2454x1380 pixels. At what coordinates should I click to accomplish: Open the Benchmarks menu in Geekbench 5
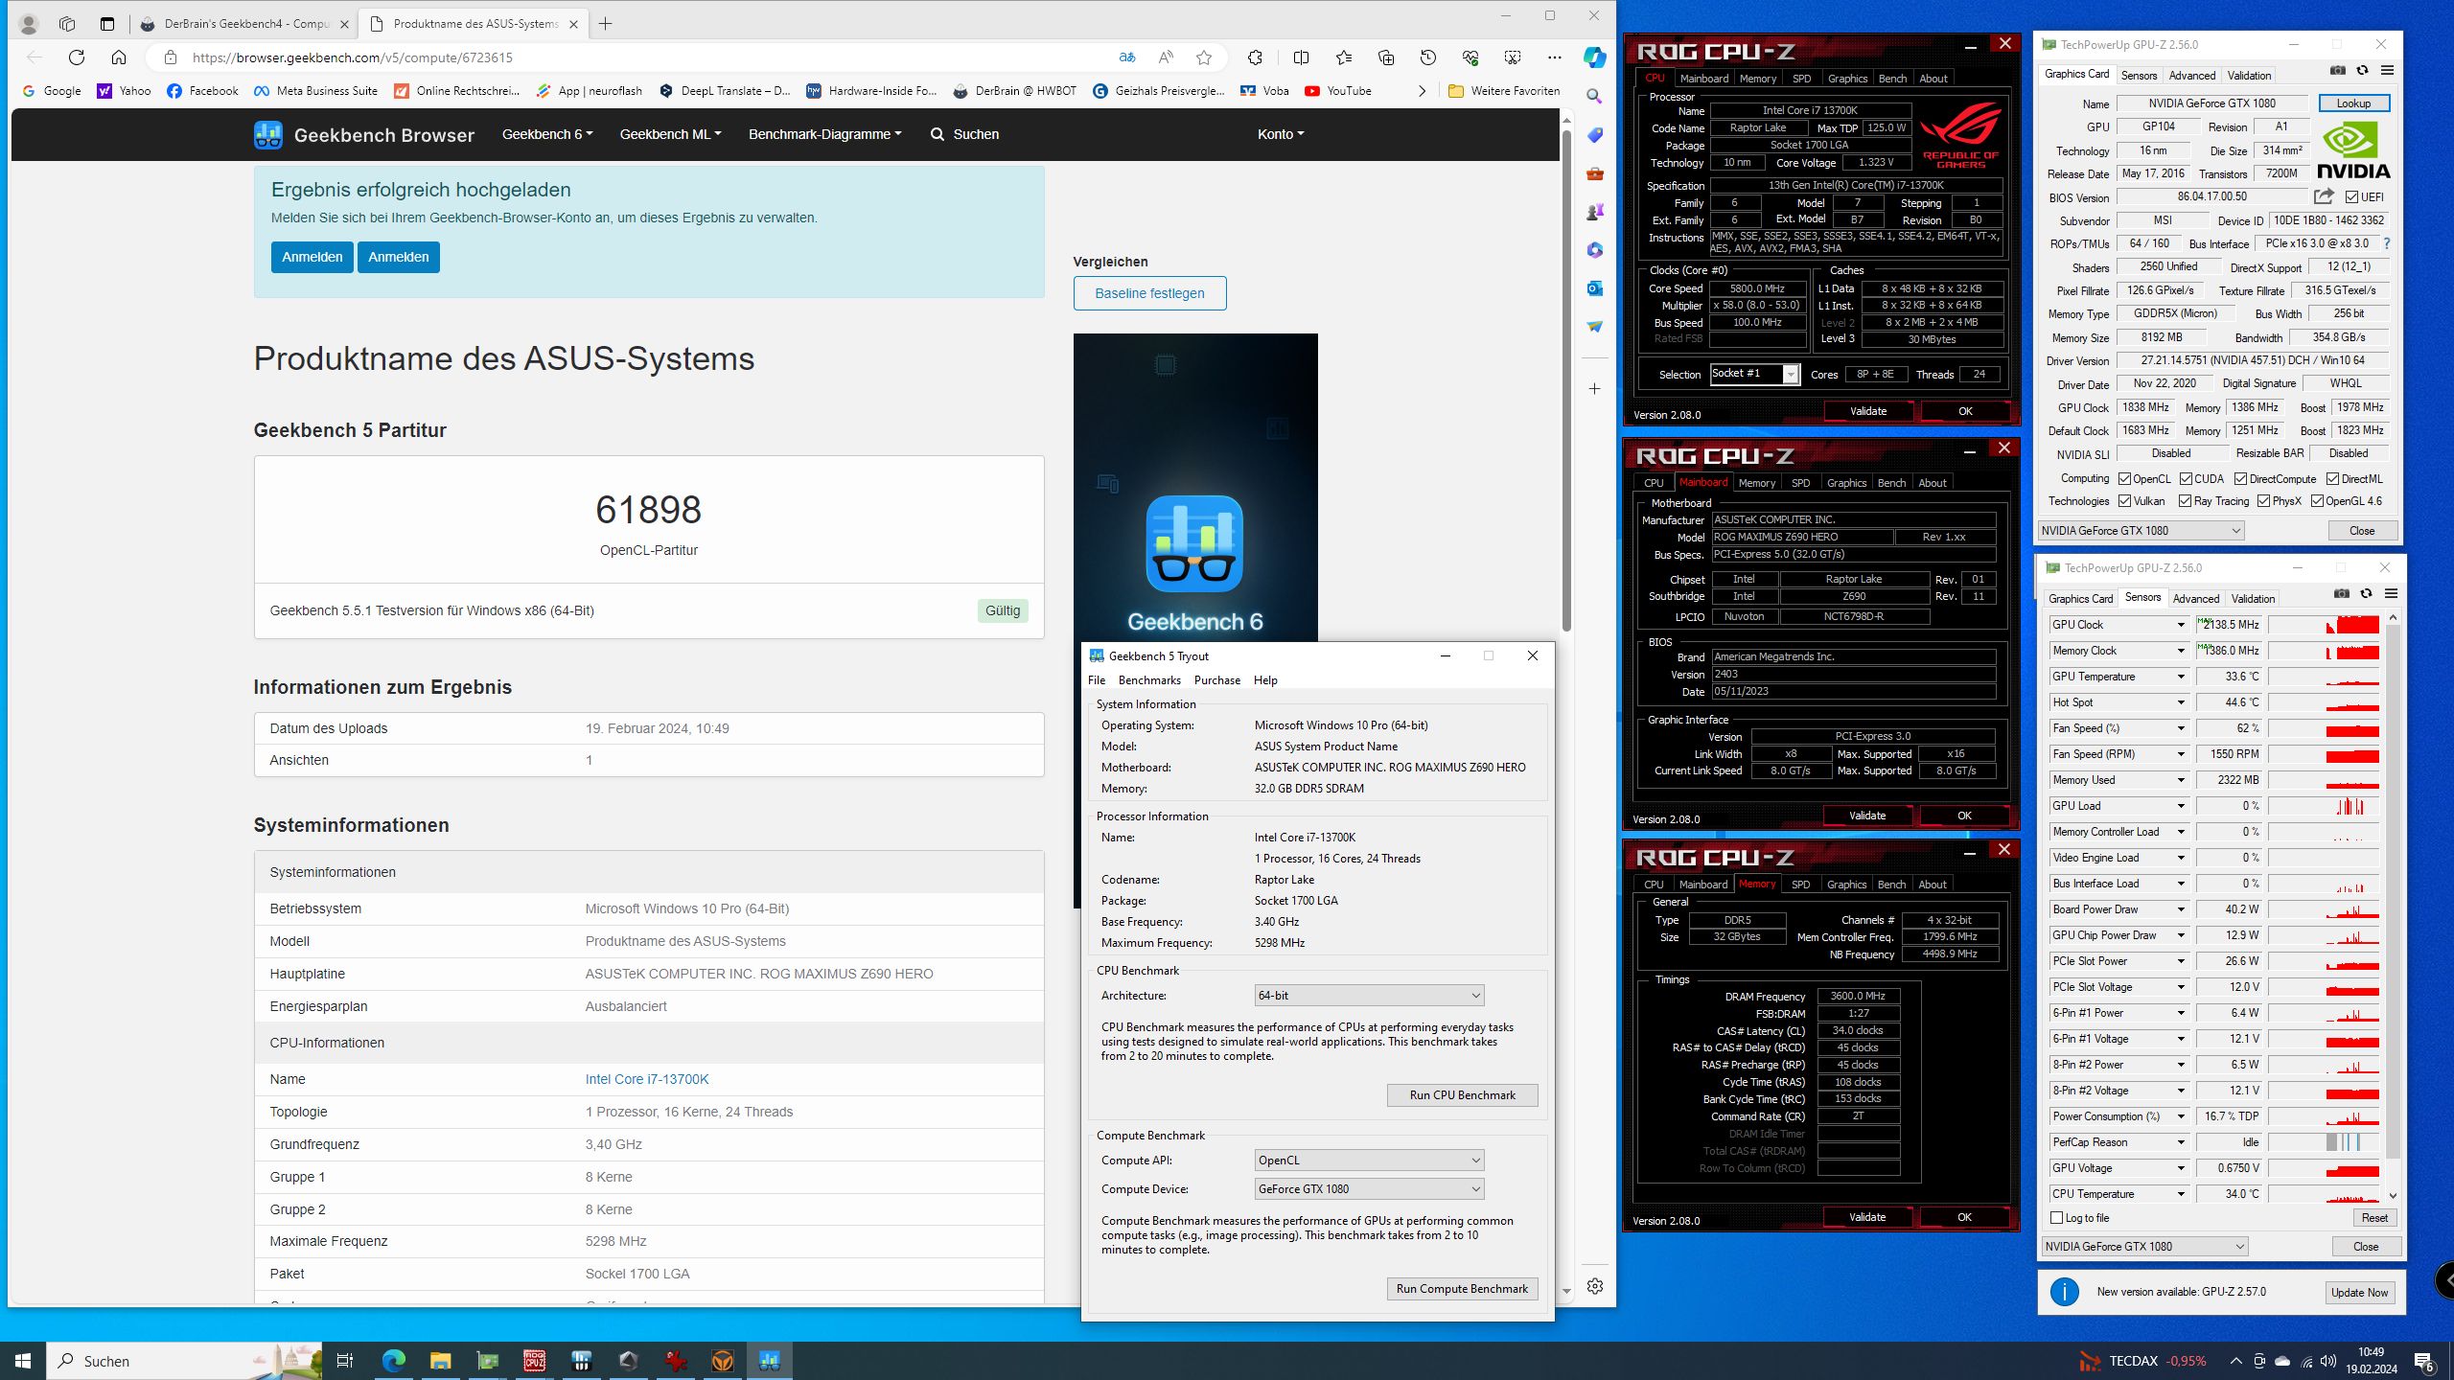coord(1148,680)
